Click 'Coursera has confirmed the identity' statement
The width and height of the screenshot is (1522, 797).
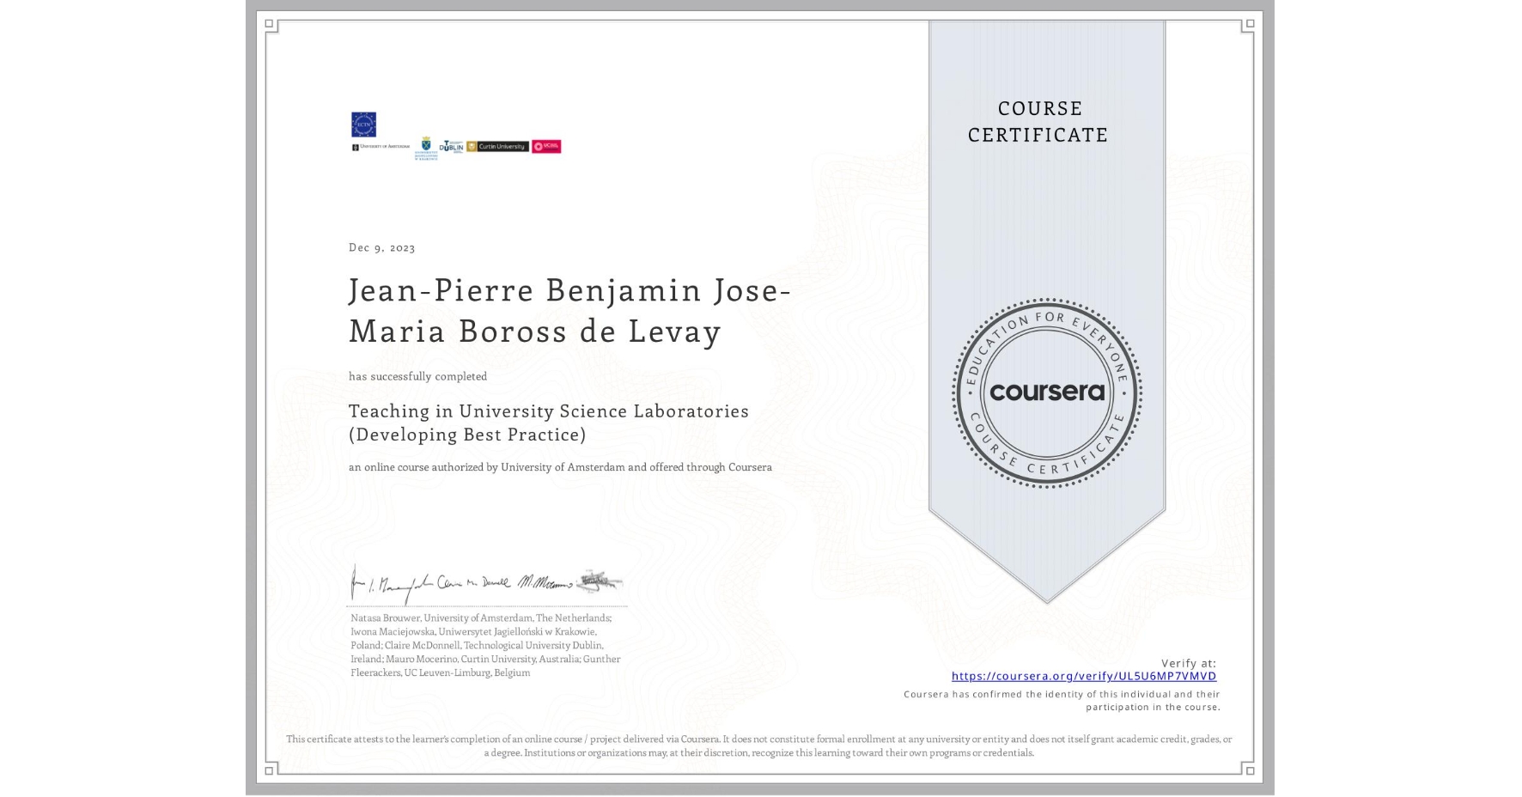(x=1062, y=701)
